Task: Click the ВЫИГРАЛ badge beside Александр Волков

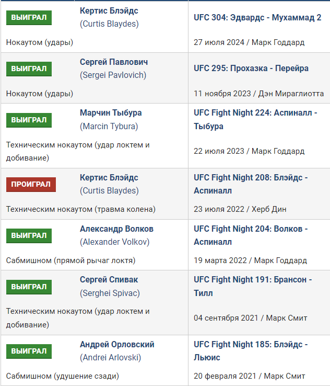Action: [29, 236]
